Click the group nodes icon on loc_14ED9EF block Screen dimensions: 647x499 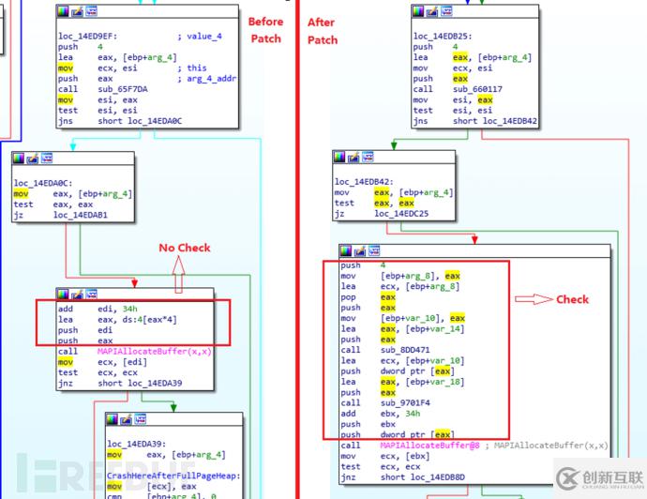pos(91,11)
